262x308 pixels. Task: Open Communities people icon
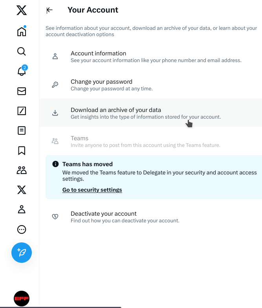22,170
